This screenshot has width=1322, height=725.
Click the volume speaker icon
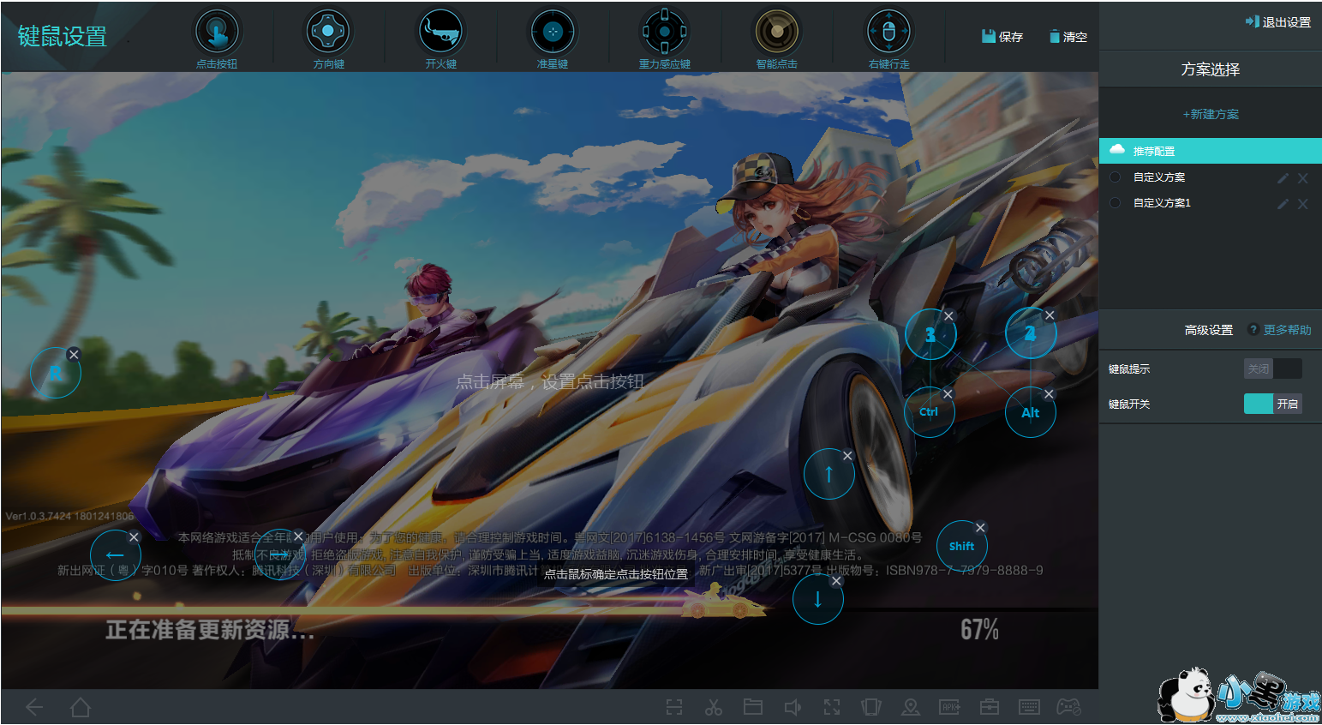point(793,707)
